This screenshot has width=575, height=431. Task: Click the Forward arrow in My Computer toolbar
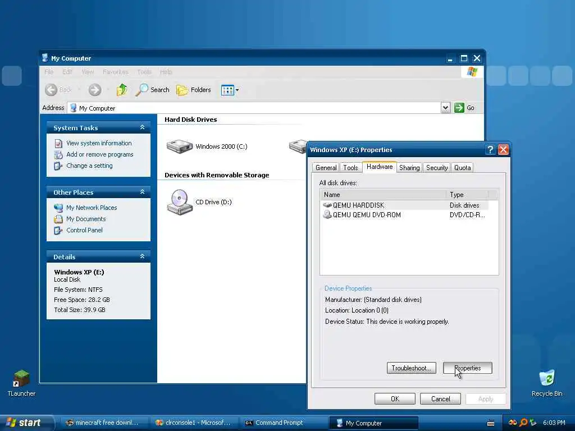click(x=94, y=90)
